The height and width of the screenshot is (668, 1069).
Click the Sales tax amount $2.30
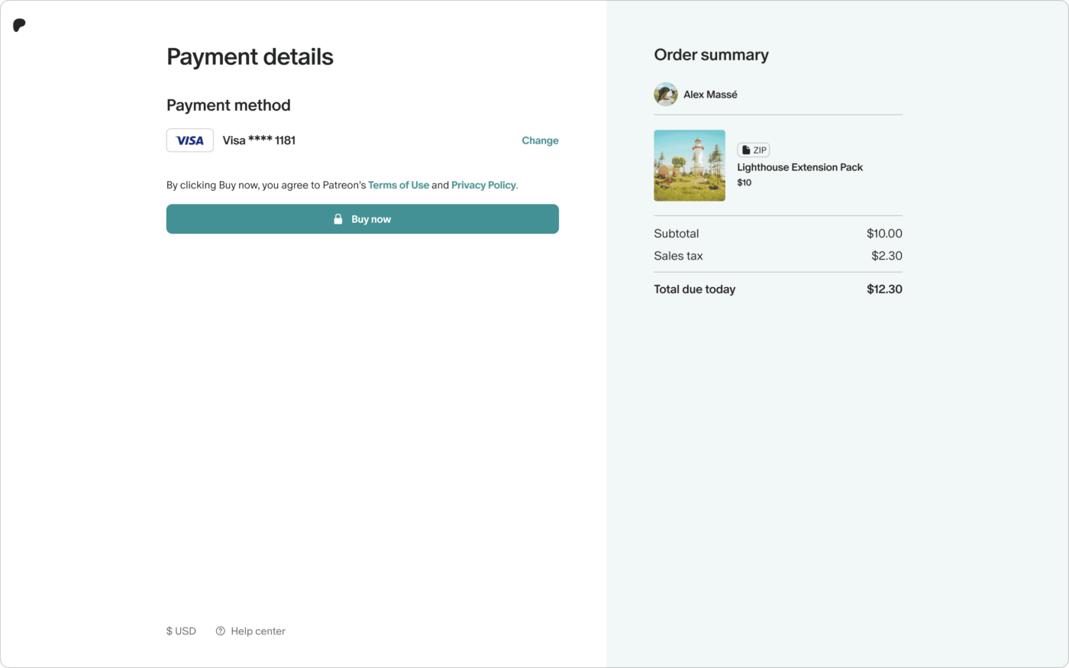(887, 256)
